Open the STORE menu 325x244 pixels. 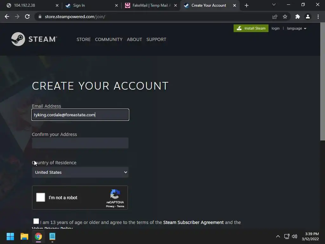(83, 39)
